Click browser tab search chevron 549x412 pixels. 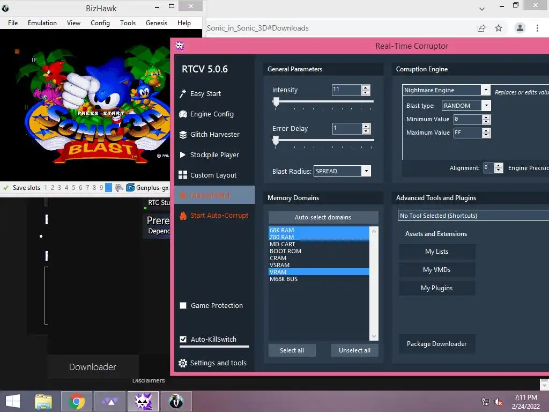[x=482, y=9]
